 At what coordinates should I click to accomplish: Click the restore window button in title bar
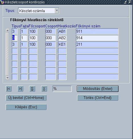[x=130, y=2]
